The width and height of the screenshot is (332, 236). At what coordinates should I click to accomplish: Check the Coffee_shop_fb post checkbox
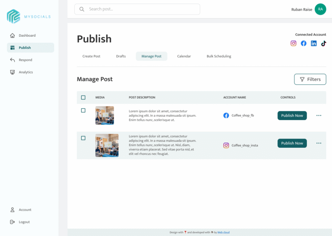point(83,111)
